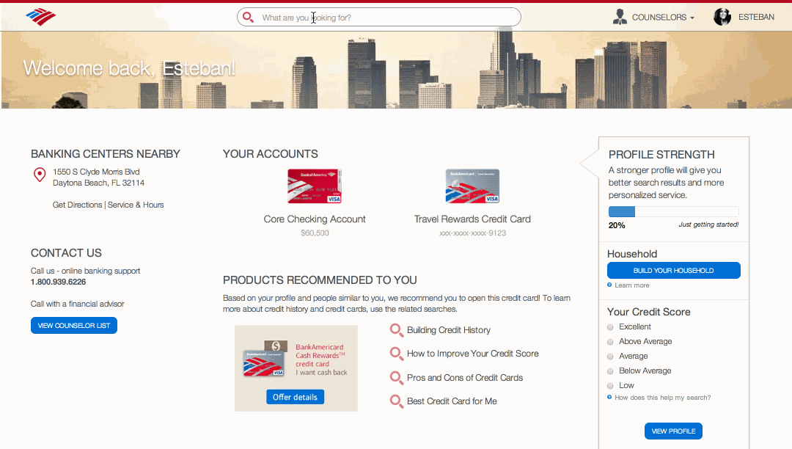Image resolution: width=792 pixels, height=449 pixels.
Task: Click magnifier icon beside How to Improve Your Credit Score
Action: 397,354
